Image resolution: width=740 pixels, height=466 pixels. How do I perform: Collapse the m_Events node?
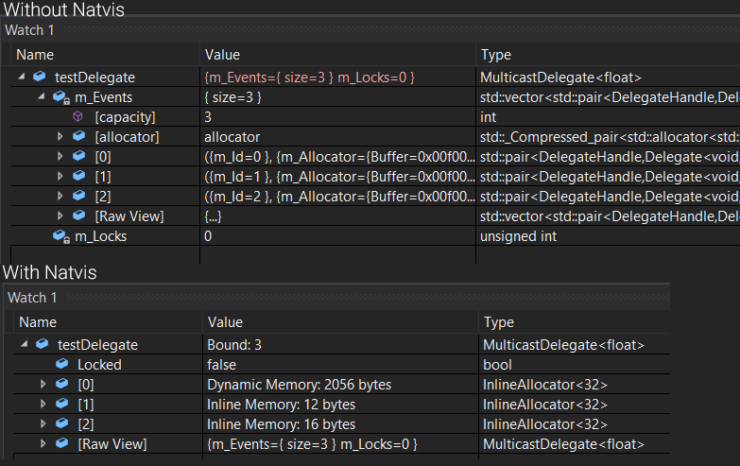[x=42, y=96]
